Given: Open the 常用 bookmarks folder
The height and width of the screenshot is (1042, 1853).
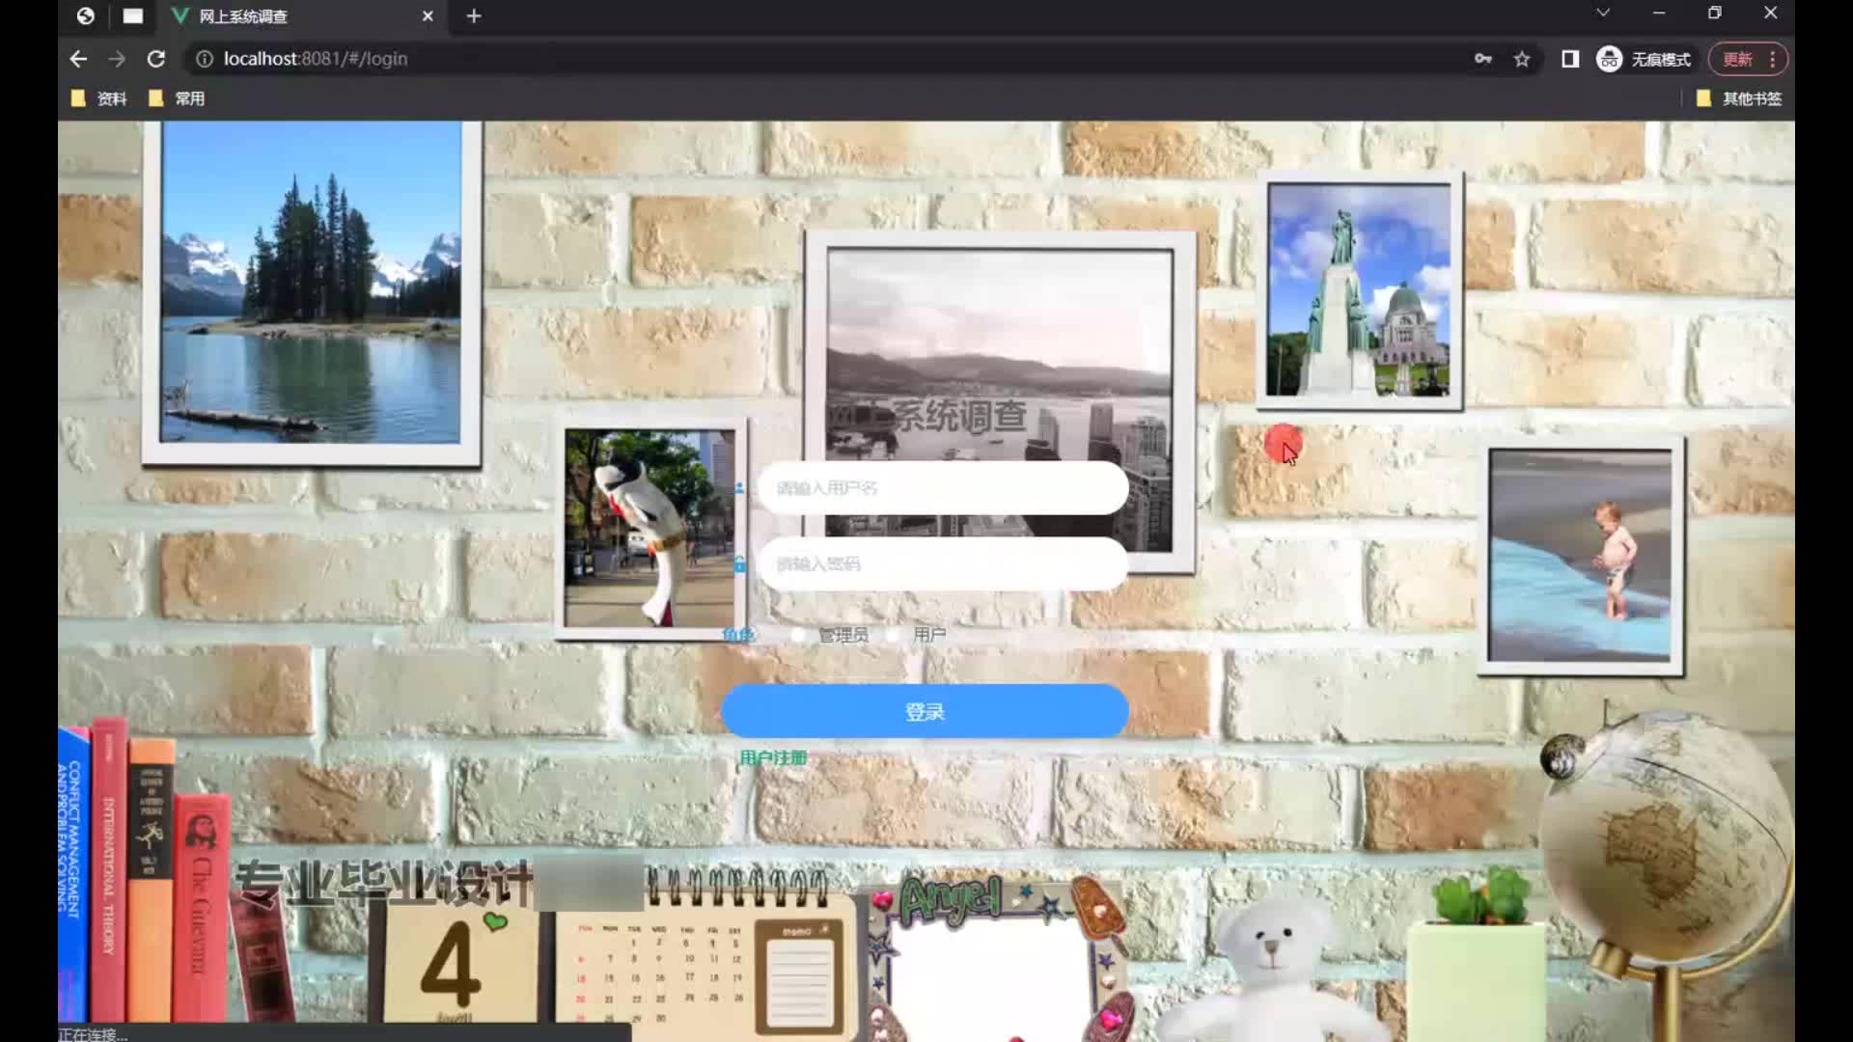Looking at the screenshot, I should [178, 98].
